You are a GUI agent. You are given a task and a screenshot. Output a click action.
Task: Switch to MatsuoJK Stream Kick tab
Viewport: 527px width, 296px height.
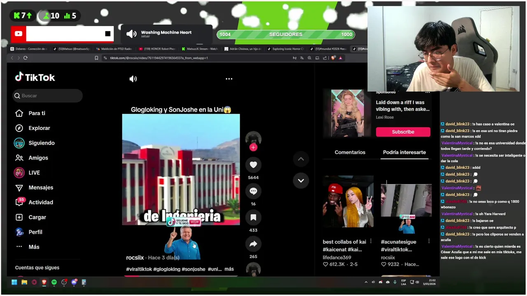[200, 49]
